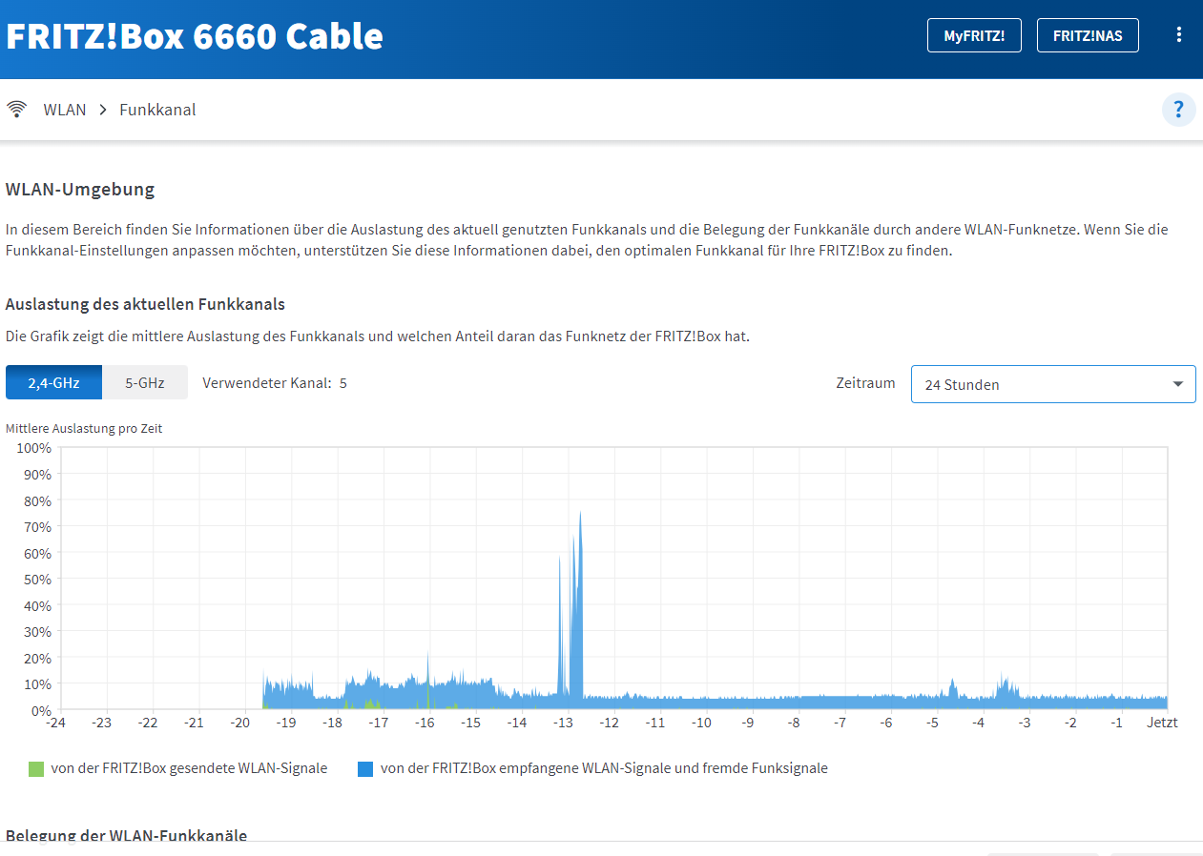
Task: Switch to the 5-GHz band tab
Action: point(145,383)
